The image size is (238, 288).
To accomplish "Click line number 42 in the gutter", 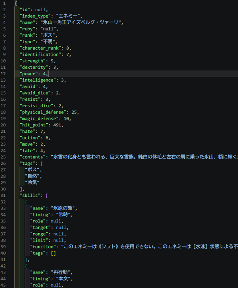I will click(3, 266).
